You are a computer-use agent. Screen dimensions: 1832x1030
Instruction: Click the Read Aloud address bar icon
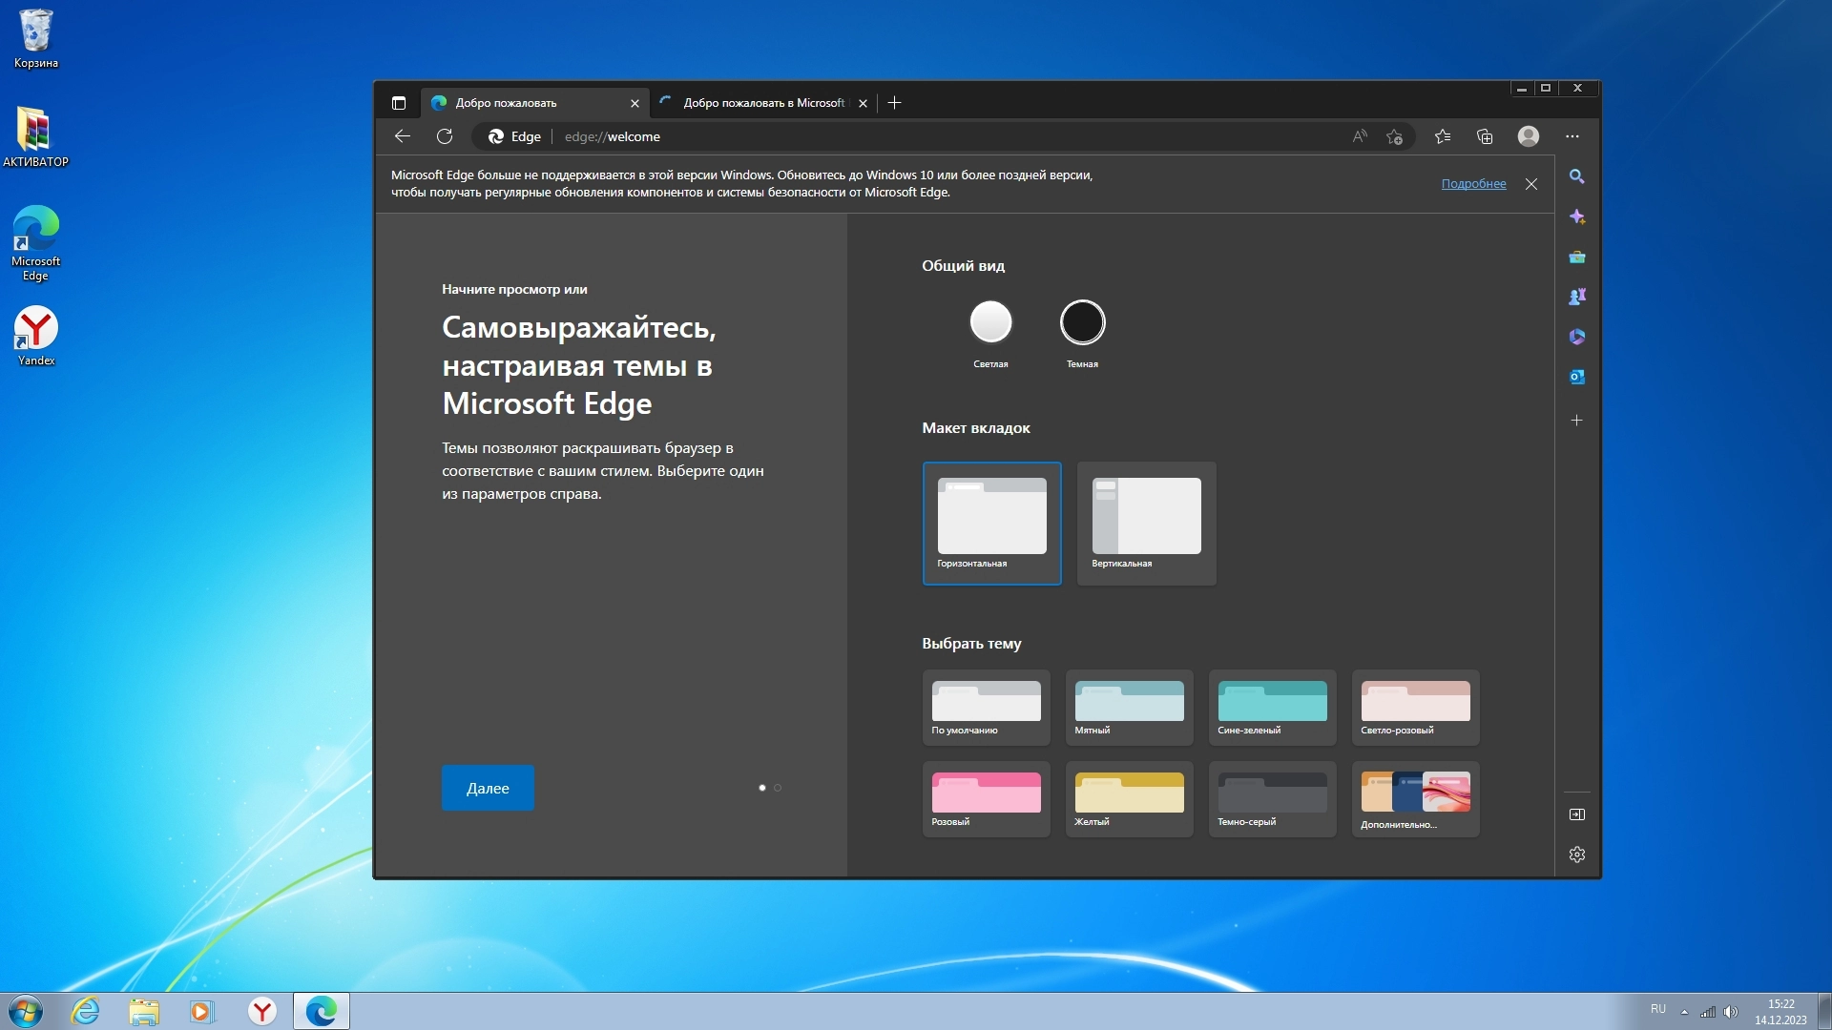click(x=1360, y=136)
